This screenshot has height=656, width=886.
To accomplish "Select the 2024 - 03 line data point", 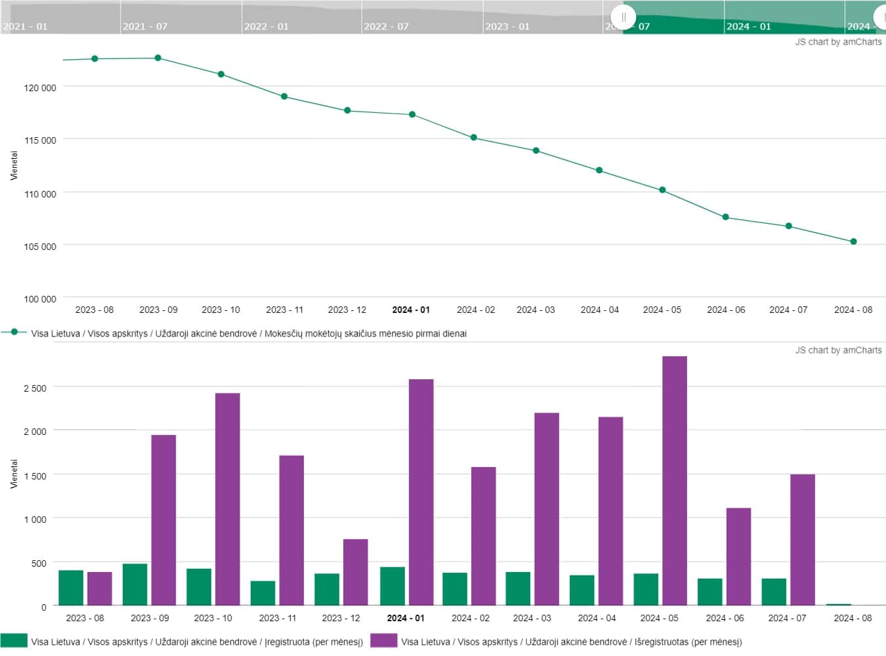I will [x=536, y=151].
